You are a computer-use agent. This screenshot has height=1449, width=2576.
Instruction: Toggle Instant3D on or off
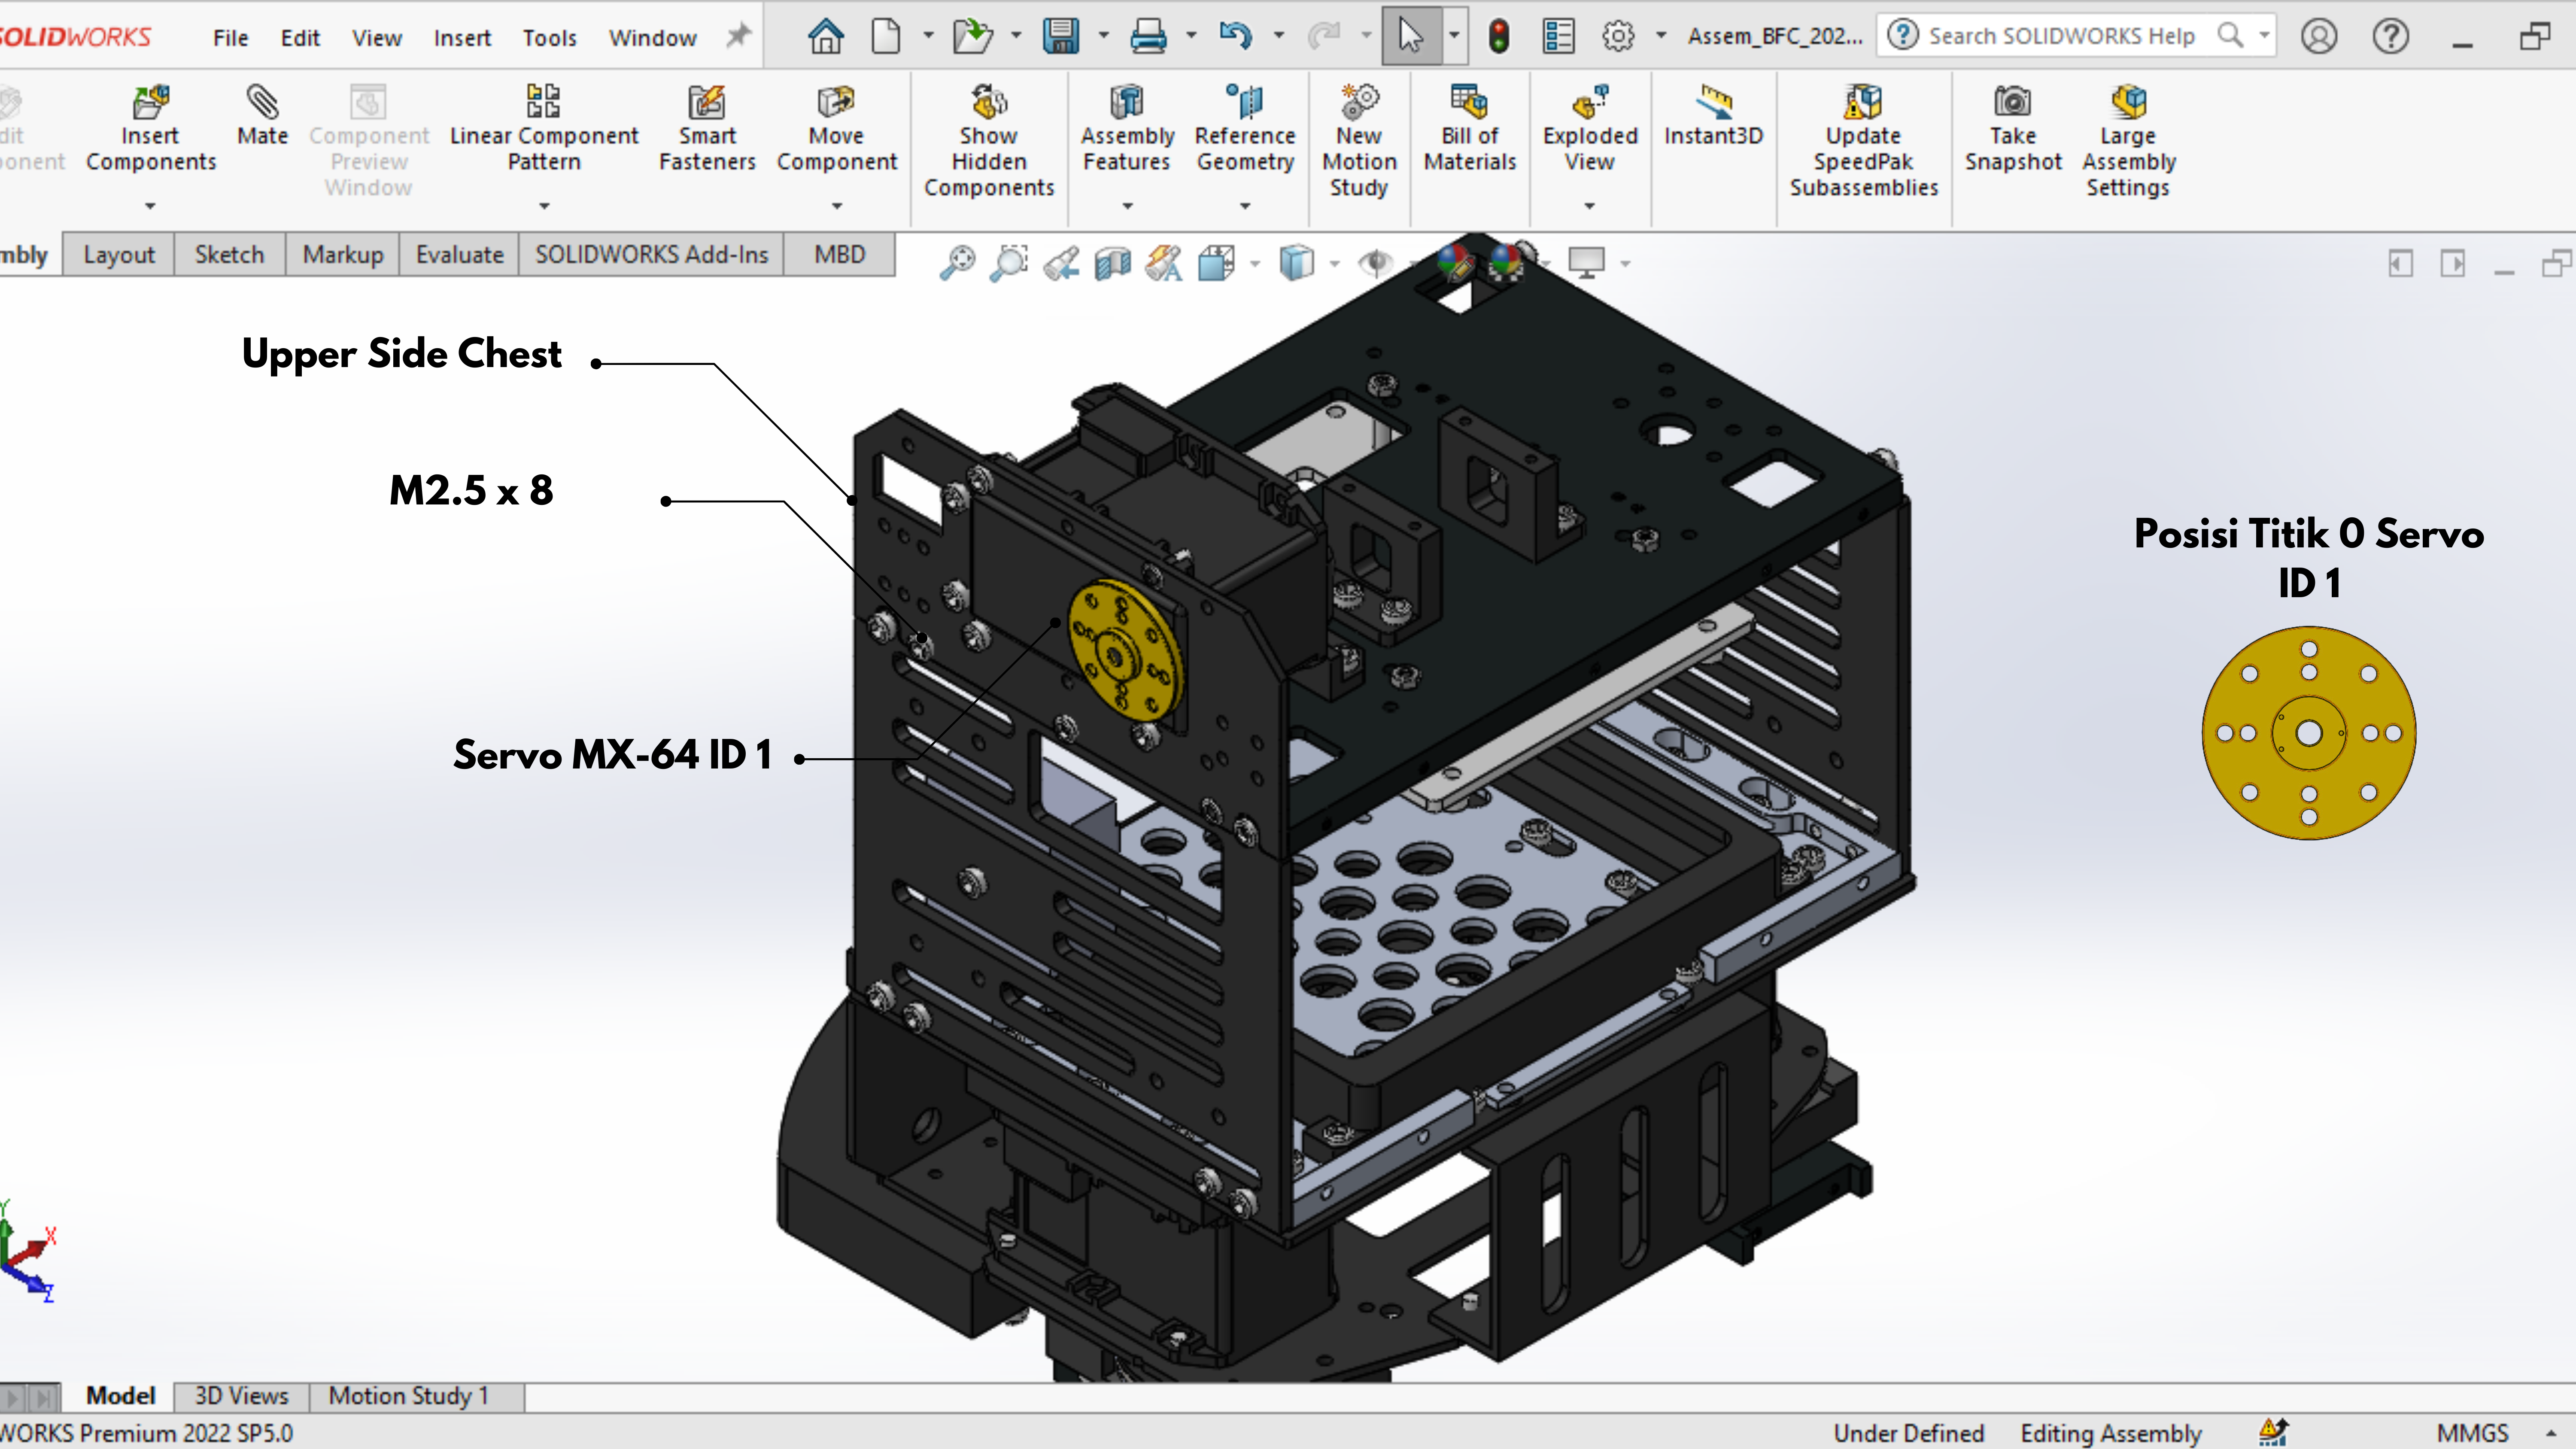[x=1713, y=115]
